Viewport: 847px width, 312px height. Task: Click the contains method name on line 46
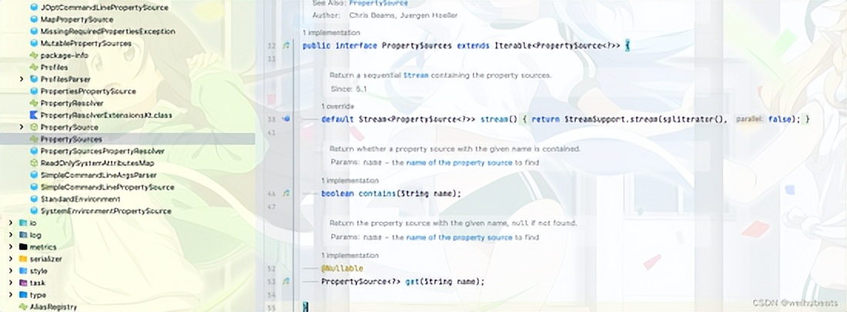(377, 194)
